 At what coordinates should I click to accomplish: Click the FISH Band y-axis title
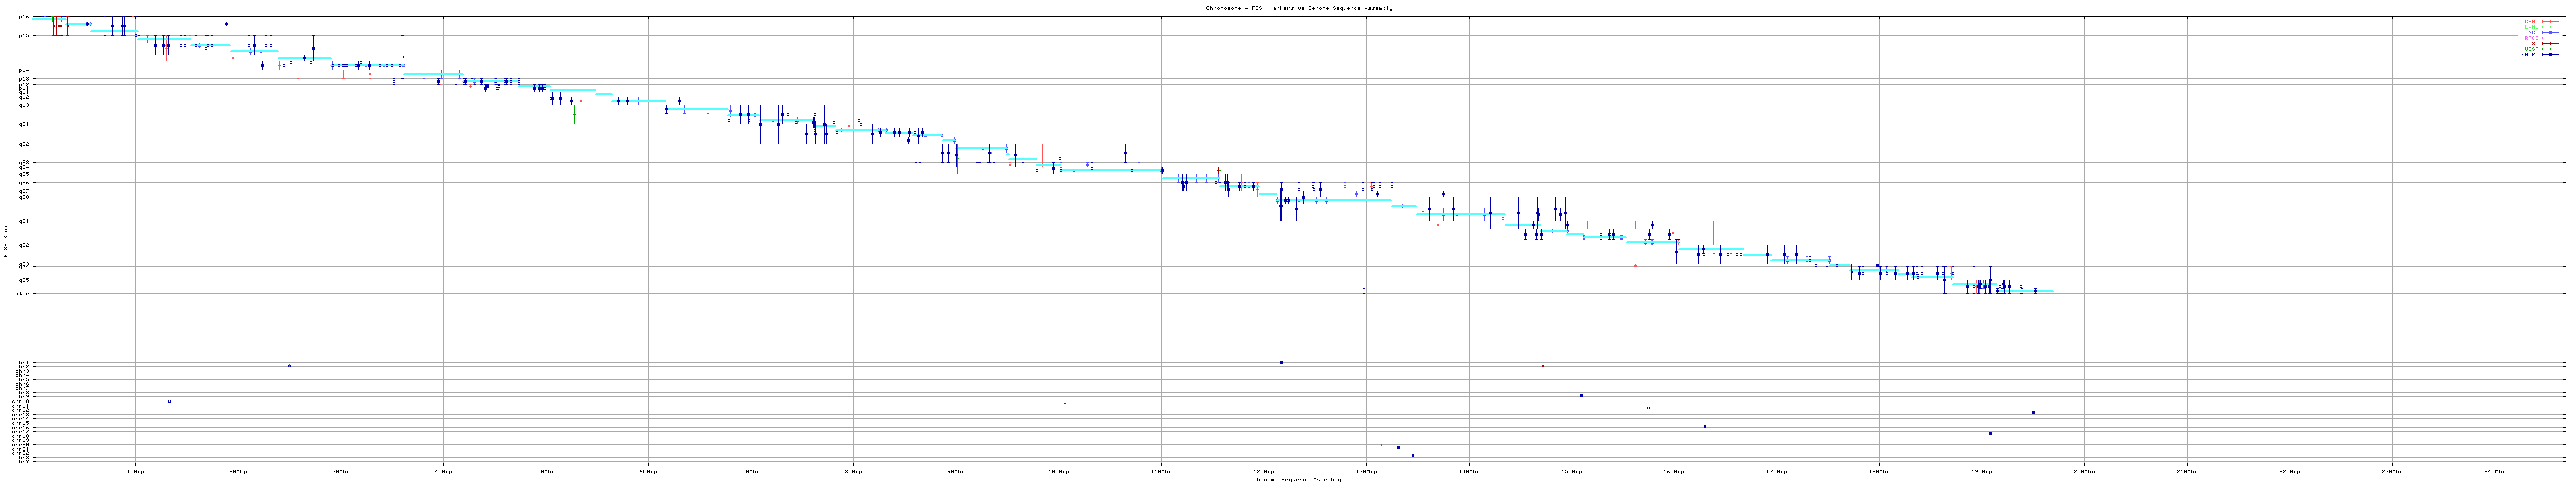click(x=5, y=239)
